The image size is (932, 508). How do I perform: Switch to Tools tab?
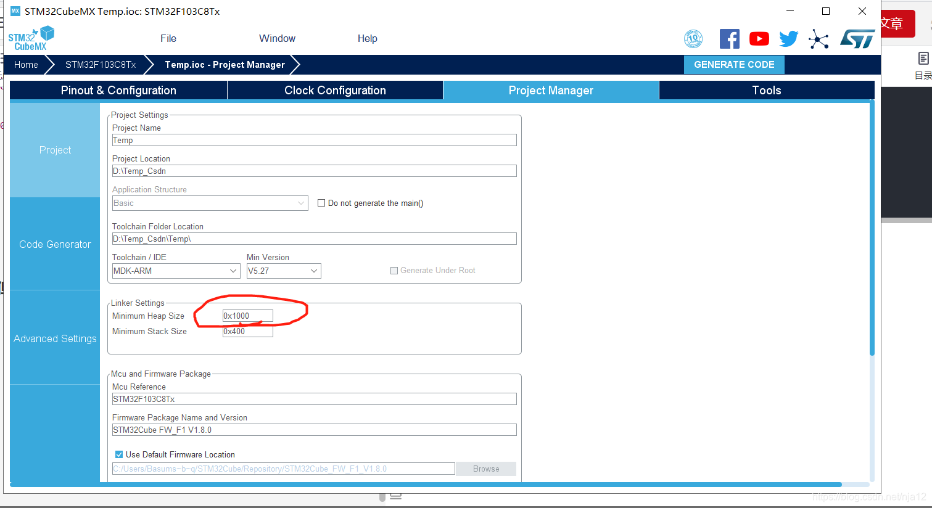[767, 90]
